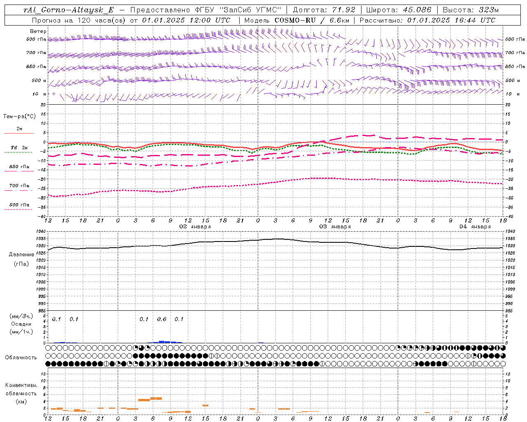
Task: Select the elevation text "Высота: 323м"
Action: coord(471,10)
